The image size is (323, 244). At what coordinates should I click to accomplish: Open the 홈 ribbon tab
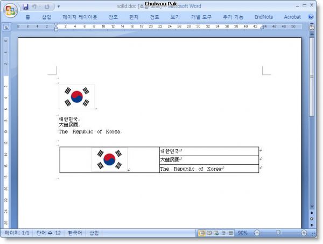click(28, 17)
